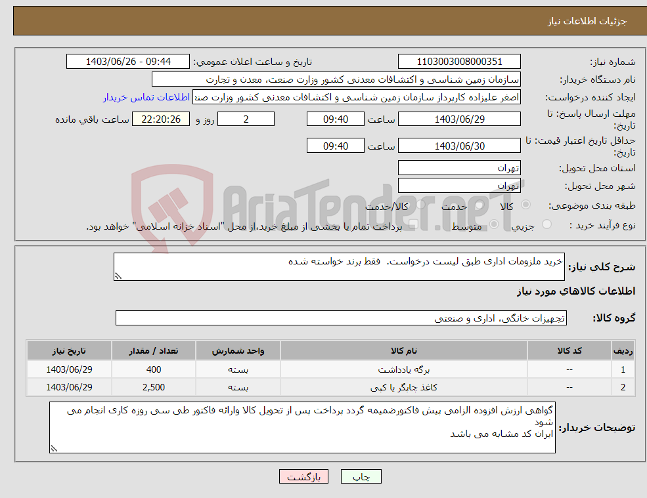Select the کالا/خدمت radio button
Image resolution: width=647 pixels, height=498 pixels.
[x=420, y=205]
